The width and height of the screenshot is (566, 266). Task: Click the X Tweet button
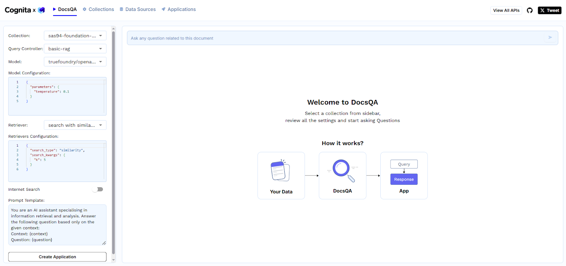click(550, 10)
